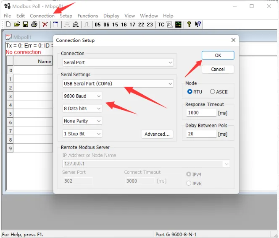Open the Functions menu

(88, 16)
